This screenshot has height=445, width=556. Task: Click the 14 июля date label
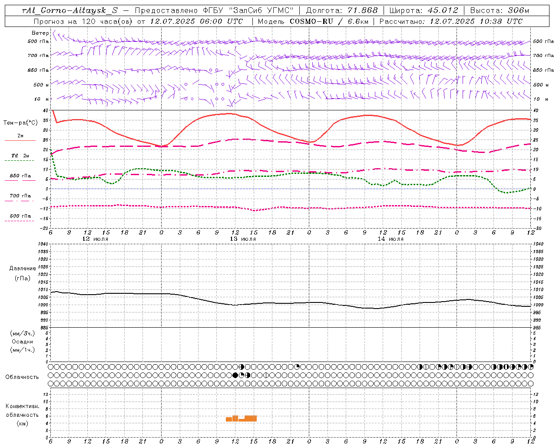[391, 239]
